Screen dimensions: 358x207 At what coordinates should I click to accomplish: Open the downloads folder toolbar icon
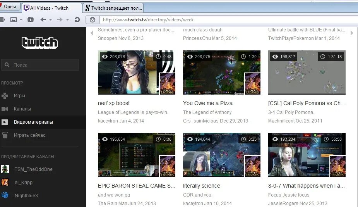tap(30, 20)
